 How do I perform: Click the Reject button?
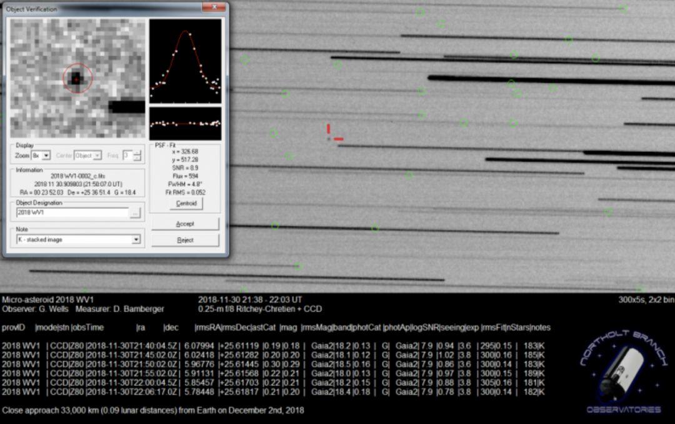185,240
